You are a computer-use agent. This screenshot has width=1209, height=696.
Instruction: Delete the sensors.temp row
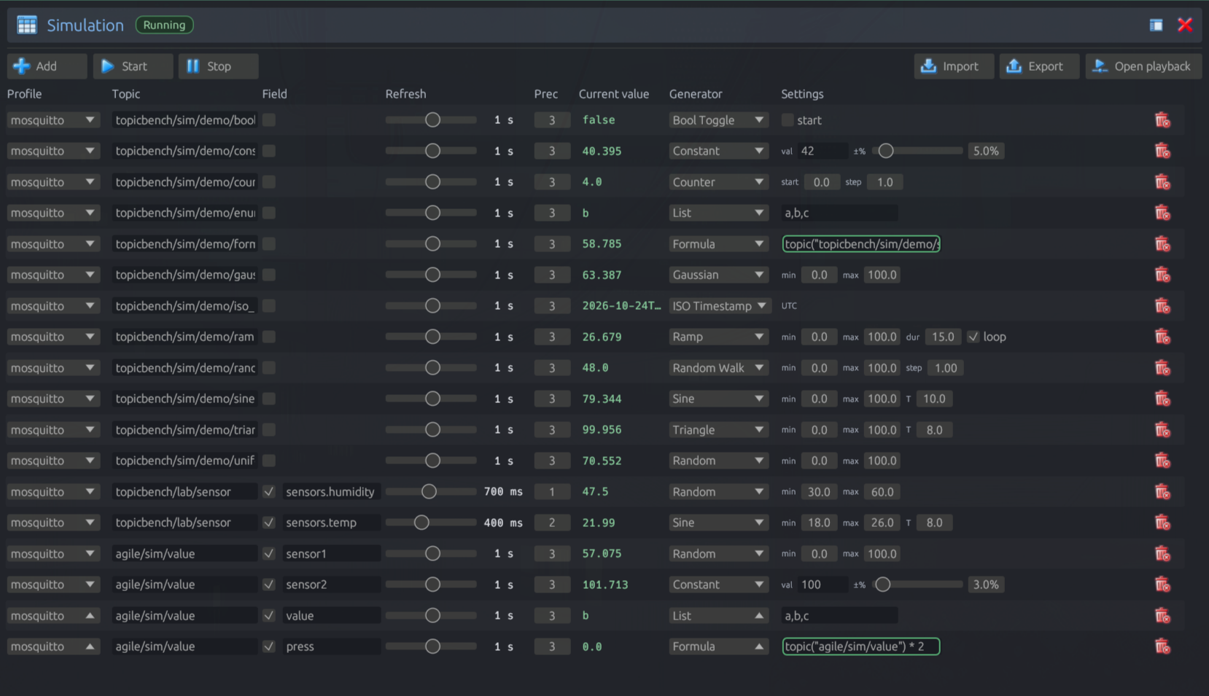pos(1162,523)
